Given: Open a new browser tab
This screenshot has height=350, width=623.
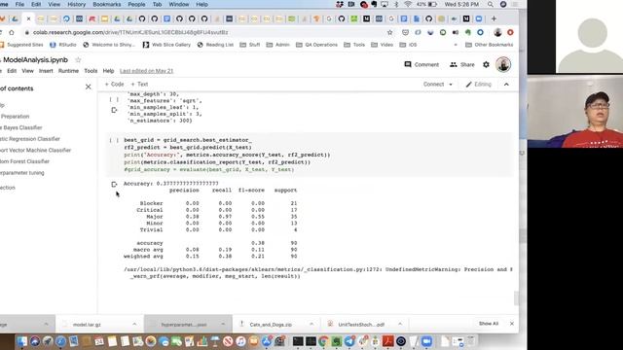Looking at the screenshot, I should click(494, 18).
